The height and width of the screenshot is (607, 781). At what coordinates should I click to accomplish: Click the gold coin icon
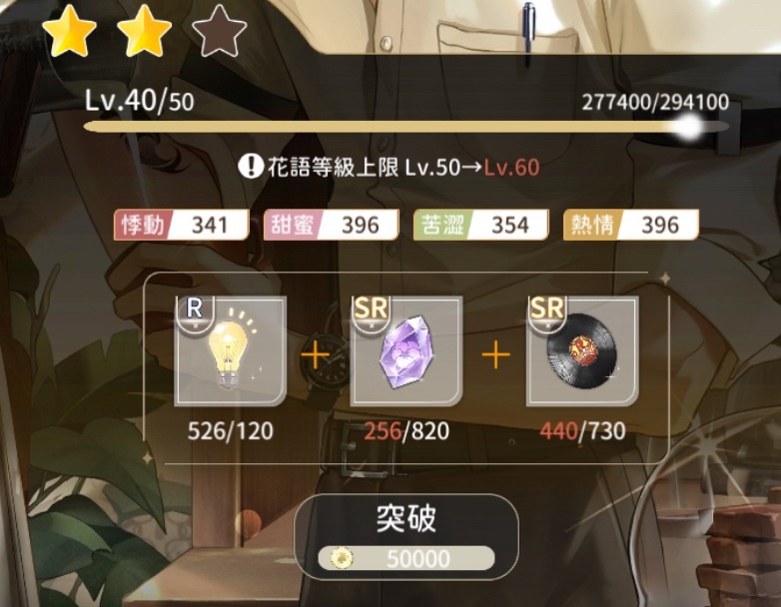342,558
